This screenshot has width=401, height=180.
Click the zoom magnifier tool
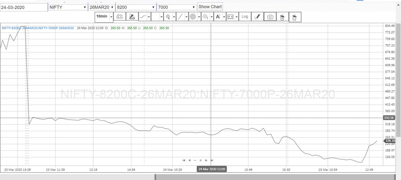pyautogui.click(x=168, y=17)
